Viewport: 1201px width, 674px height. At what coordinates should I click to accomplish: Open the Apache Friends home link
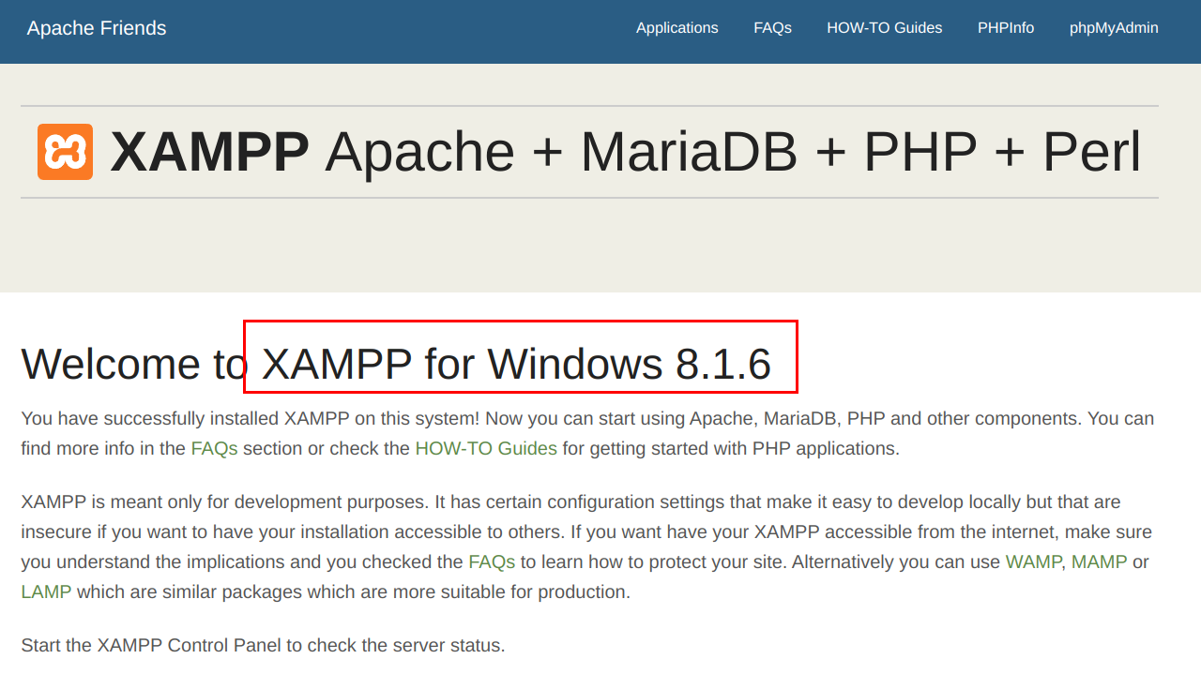point(97,28)
